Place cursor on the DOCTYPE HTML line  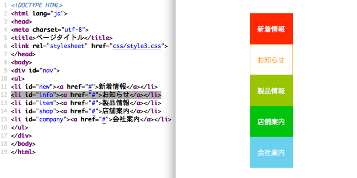pos(37,5)
